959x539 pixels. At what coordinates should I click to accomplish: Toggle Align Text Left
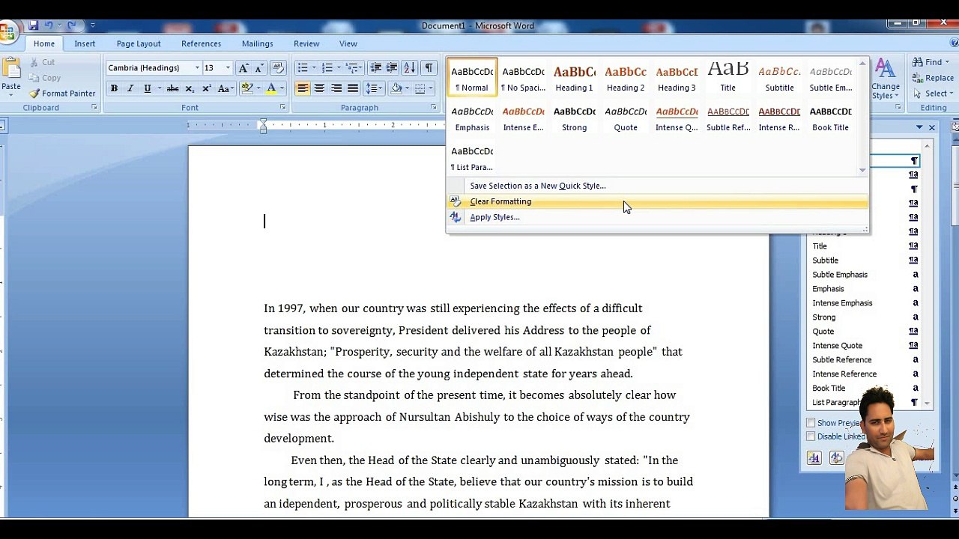pos(303,88)
